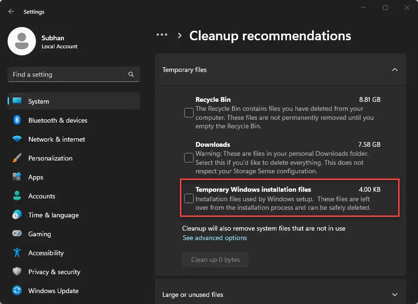The width and height of the screenshot is (418, 304).
Task: Select the Downloads checkbox
Action: pos(189,157)
